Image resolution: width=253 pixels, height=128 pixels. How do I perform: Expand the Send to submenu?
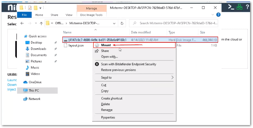(x=134, y=78)
